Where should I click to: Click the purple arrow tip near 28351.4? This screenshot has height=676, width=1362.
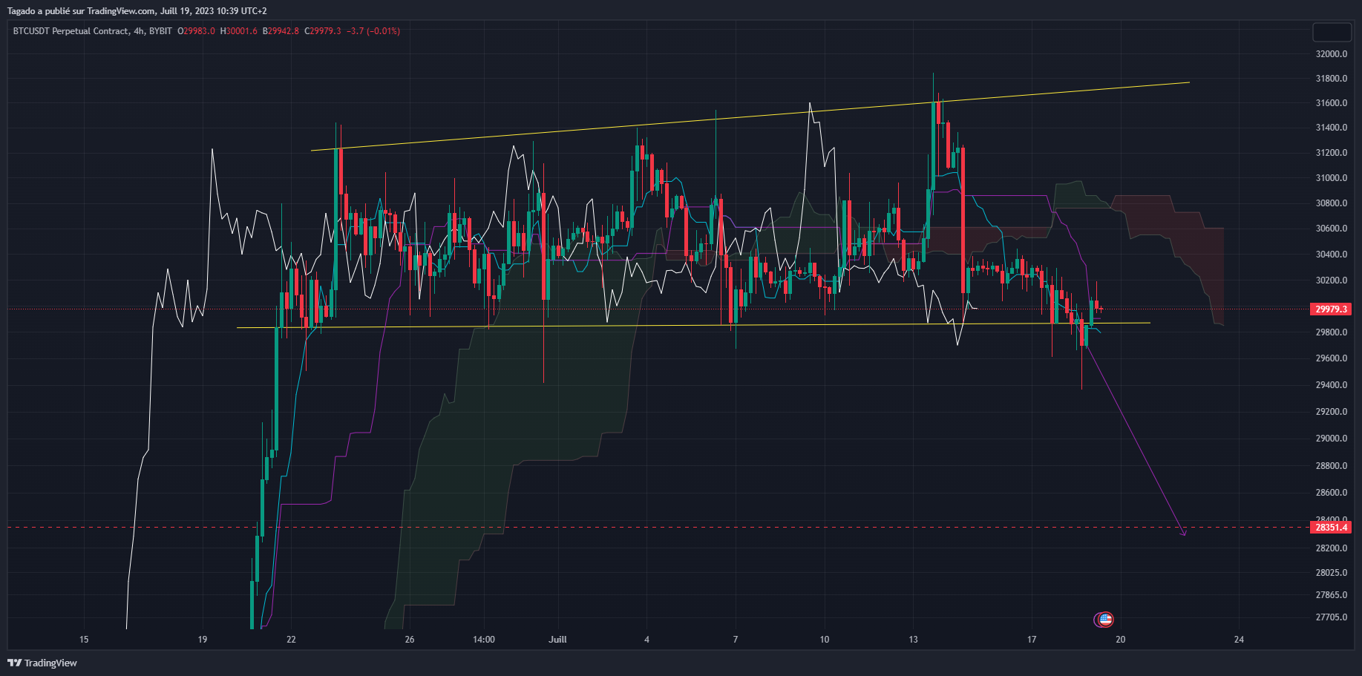tap(1184, 534)
